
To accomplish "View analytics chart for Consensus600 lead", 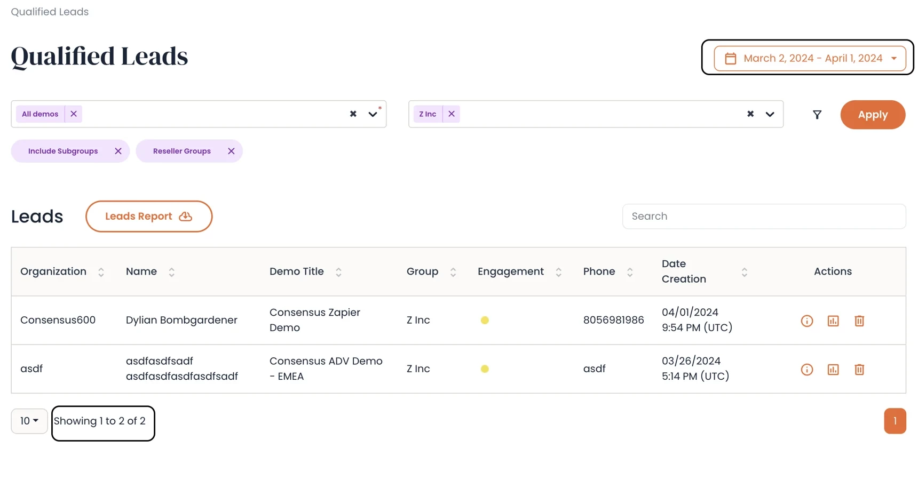I will 833,321.
